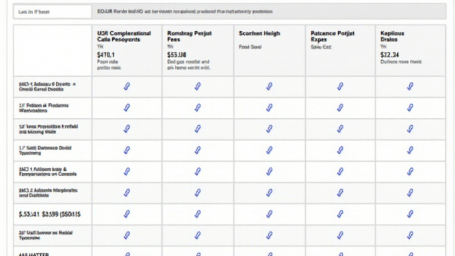The height and width of the screenshot is (256, 455).
Task: Click the checkmark in first row under Keplious Drains
Action: 411,87
